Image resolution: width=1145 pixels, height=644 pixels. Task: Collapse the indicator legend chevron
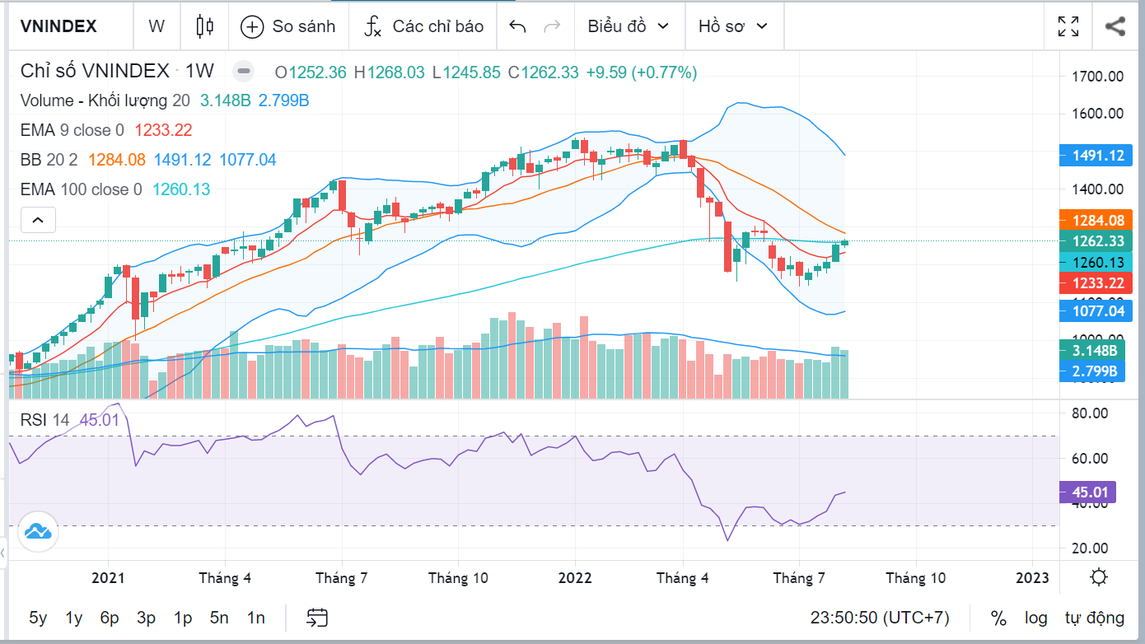click(38, 220)
